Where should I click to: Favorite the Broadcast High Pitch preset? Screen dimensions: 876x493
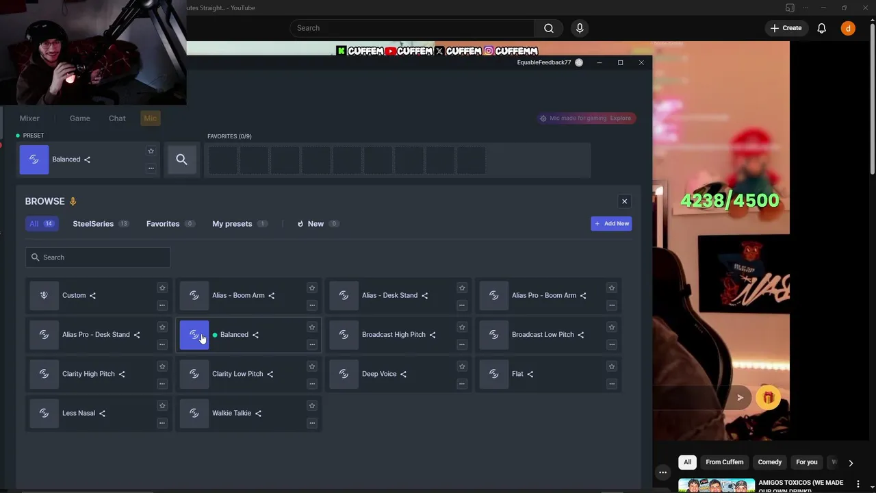click(462, 327)
